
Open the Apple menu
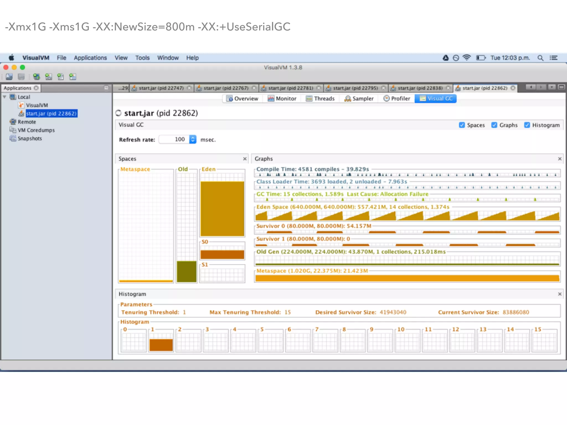pos(11,58)
